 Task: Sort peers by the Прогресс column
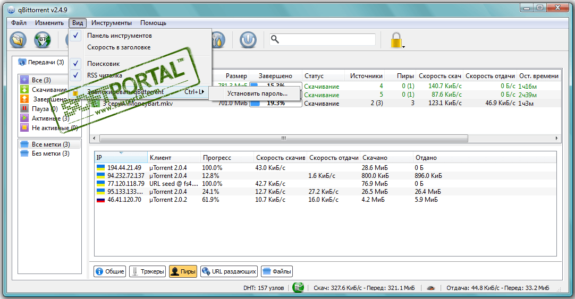click(x=227, y=158)
